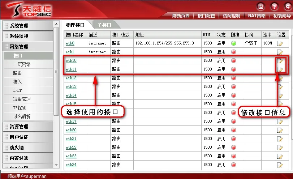Viewport: 293px width, 179px height.
Task: Open edit icon for eth20 interface
Action: pyautogui.click(x=280, y=130)
